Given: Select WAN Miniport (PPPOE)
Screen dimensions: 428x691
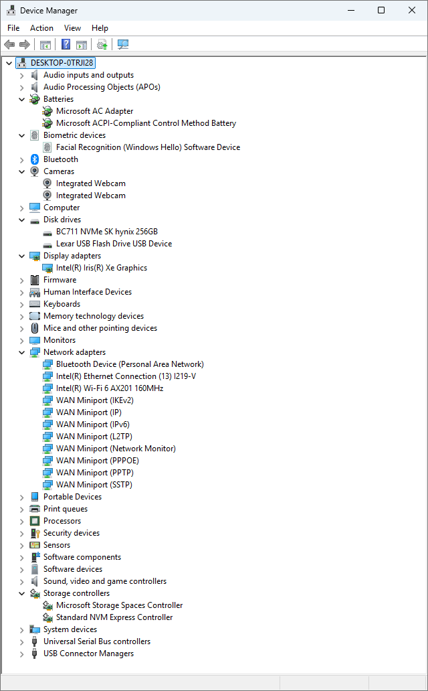Looking at the screenshot, I should click(x=98, y=461).
